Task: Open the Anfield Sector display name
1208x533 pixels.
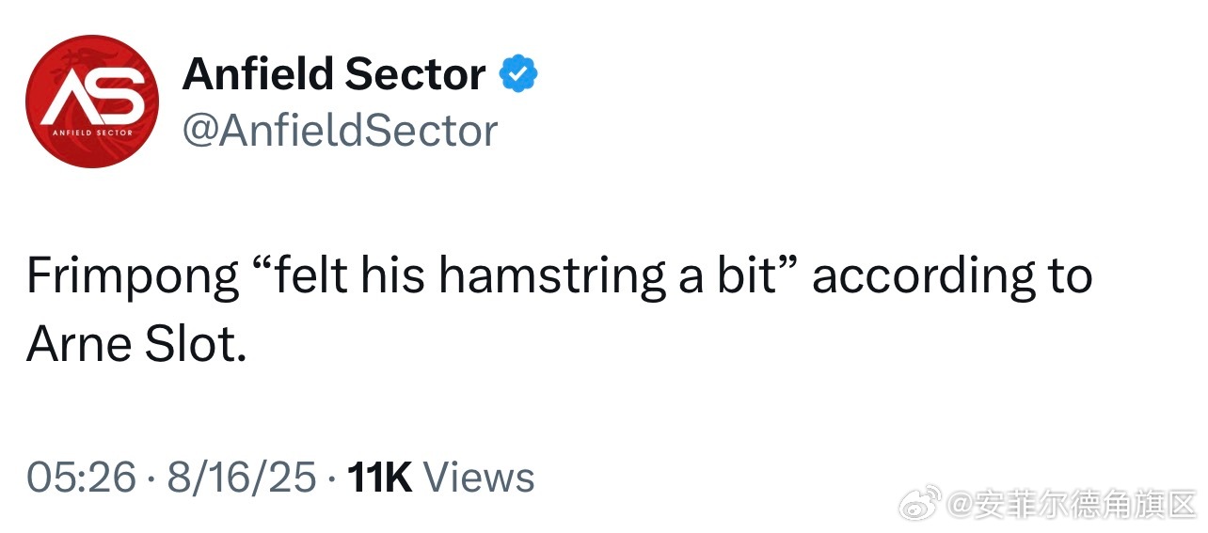Action: [x=334, y=74]
